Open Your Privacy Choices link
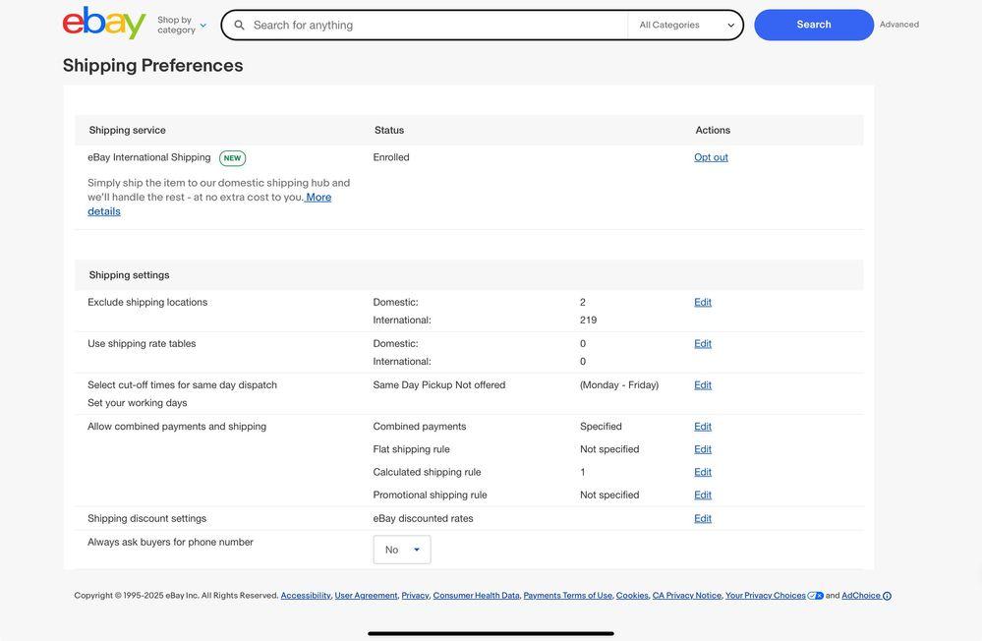982x641 pixels. 766,595
